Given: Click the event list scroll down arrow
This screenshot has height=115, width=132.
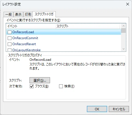Looking at the screenshot, I should [124, 49].
